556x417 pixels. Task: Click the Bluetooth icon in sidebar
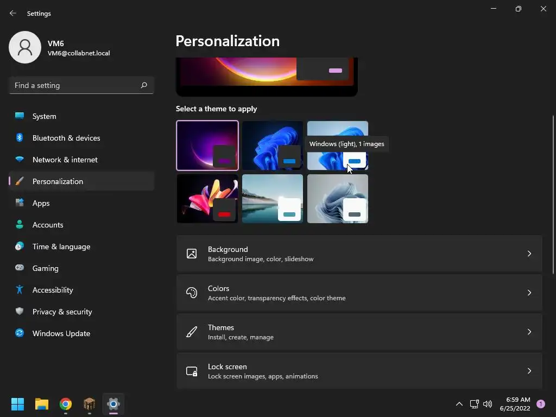click(x=20, y=137)
